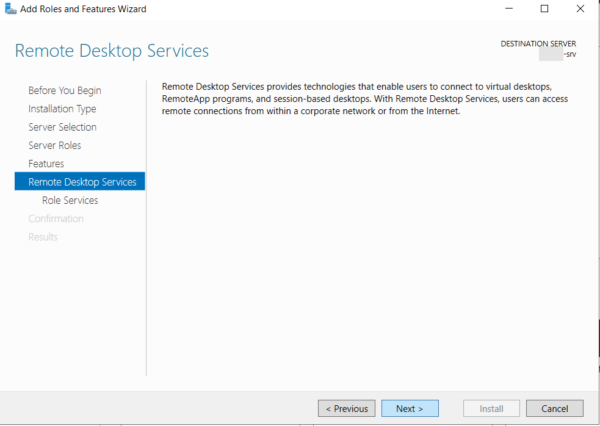600x426 pixels.
Task: Minimize the wizard window
Action: (x=509, y=9)
